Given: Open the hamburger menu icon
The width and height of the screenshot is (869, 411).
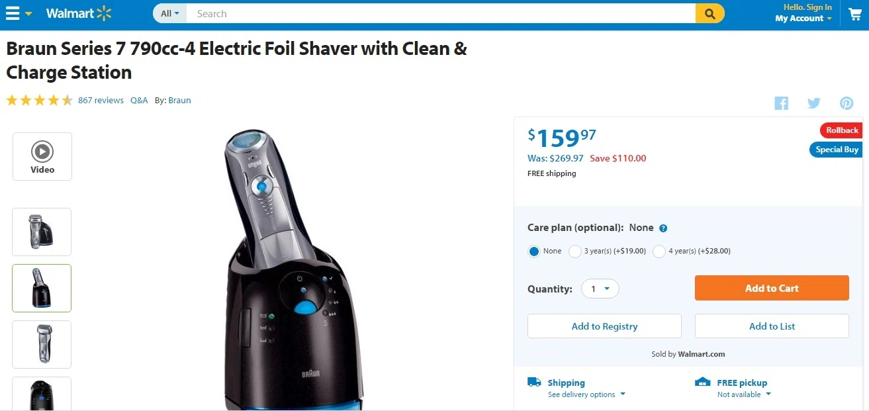Looking at the screenshot, I should (x=13, y=13).
